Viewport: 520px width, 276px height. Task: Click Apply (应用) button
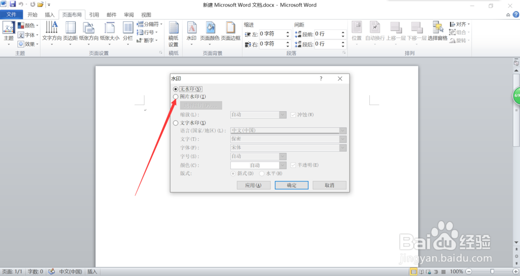coord(253,185)
